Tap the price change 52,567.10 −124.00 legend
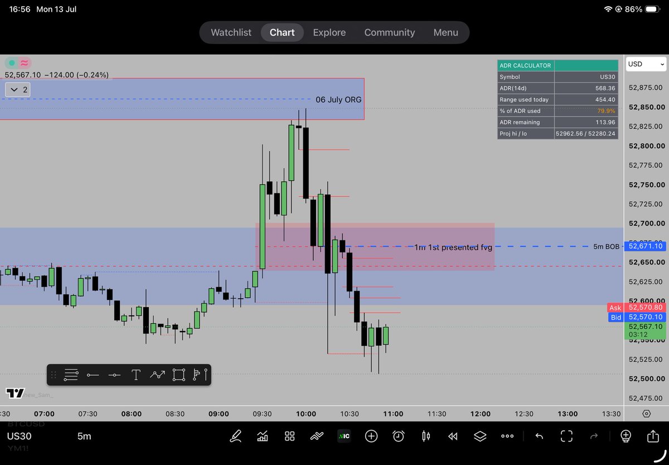The width and height of the screenshot is (669, 465). [57, 75]
